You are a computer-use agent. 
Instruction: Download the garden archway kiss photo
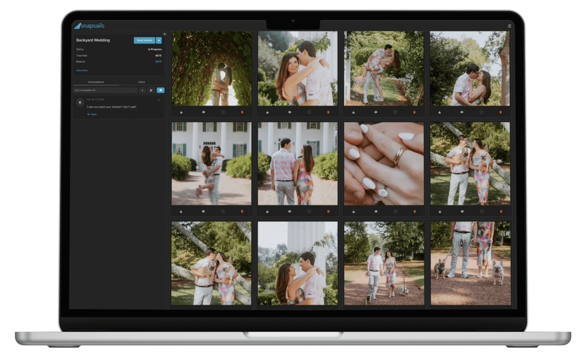(181, 112)
